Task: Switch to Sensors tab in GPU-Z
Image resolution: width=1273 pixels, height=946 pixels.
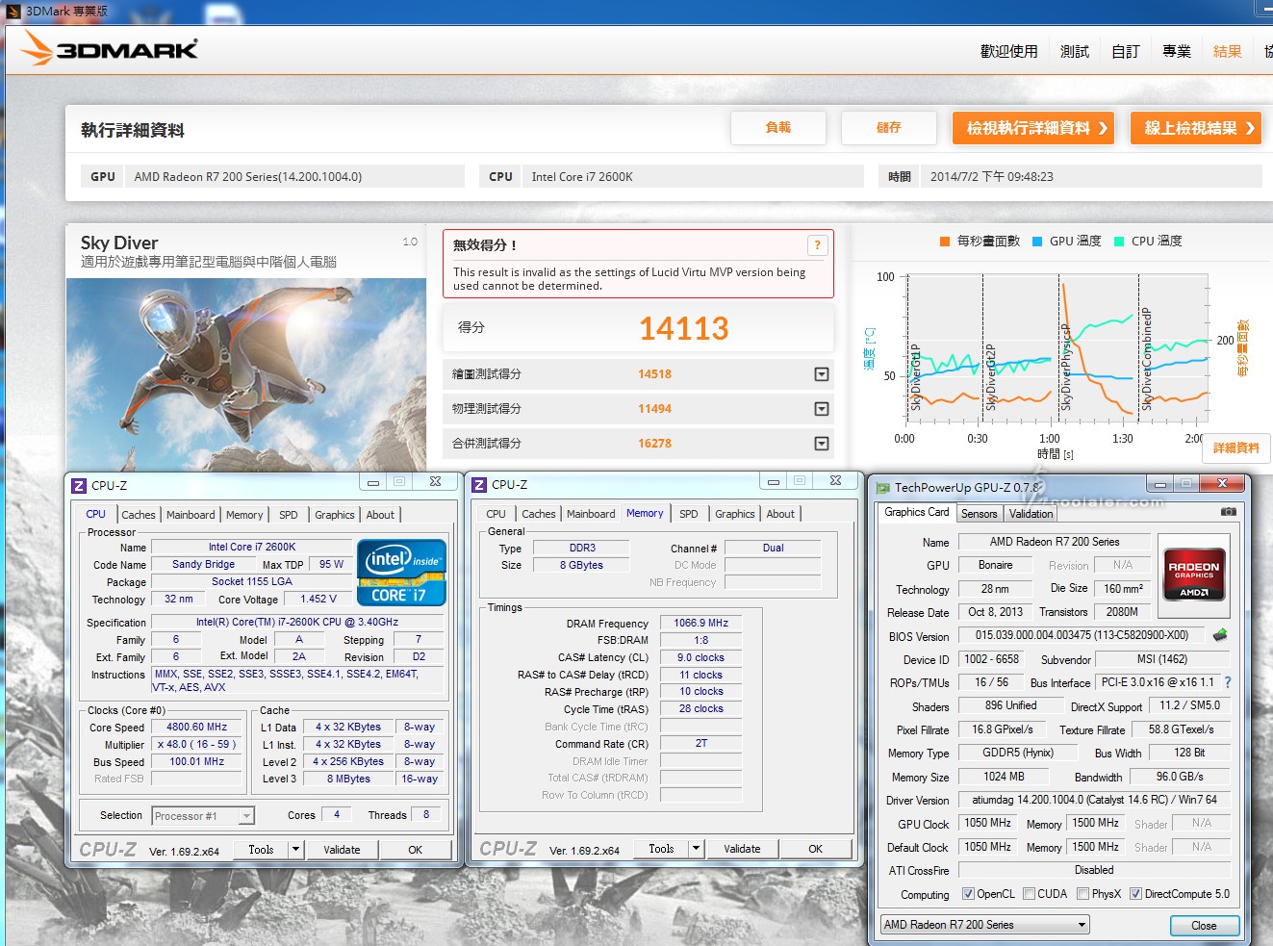Action: click(x=980, y=514)
